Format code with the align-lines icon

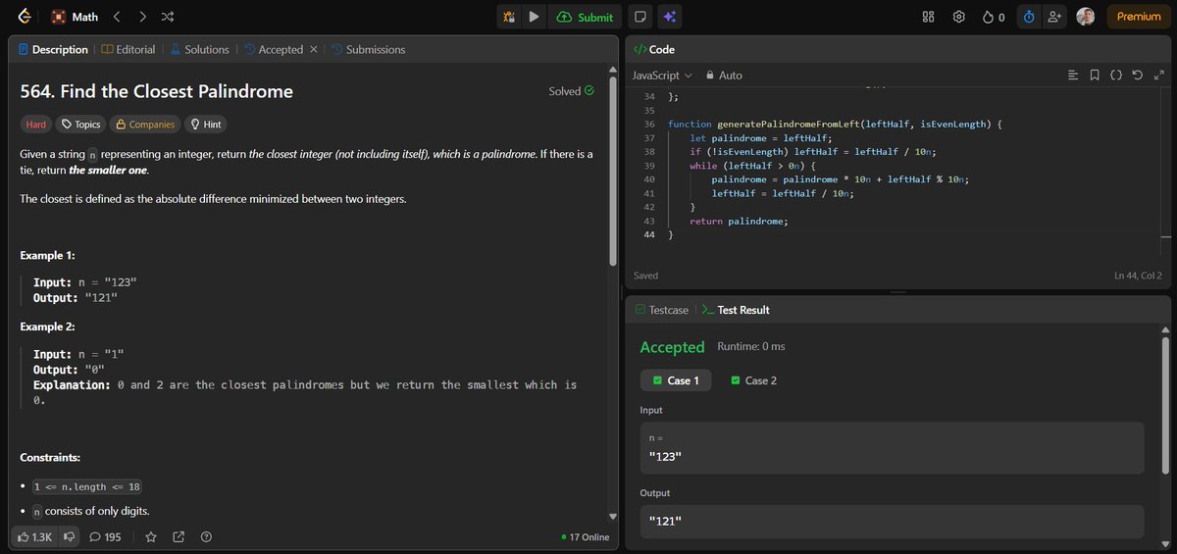pyautogui.click(x=1072, y=76)
